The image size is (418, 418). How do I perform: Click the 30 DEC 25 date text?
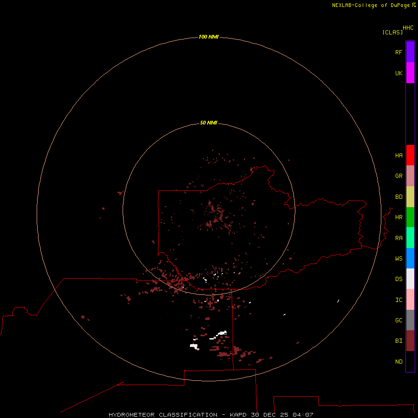269,415
